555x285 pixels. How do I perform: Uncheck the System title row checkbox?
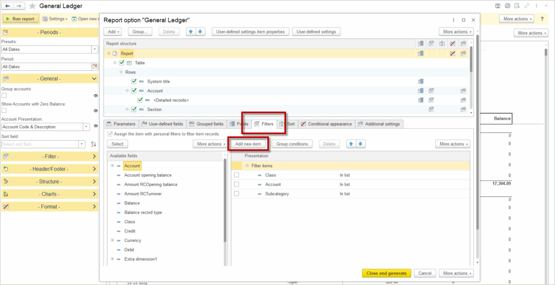134,82
